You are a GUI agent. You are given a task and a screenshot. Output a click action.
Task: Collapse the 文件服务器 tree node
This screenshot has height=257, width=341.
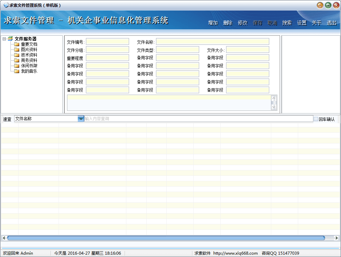(4, 39)
